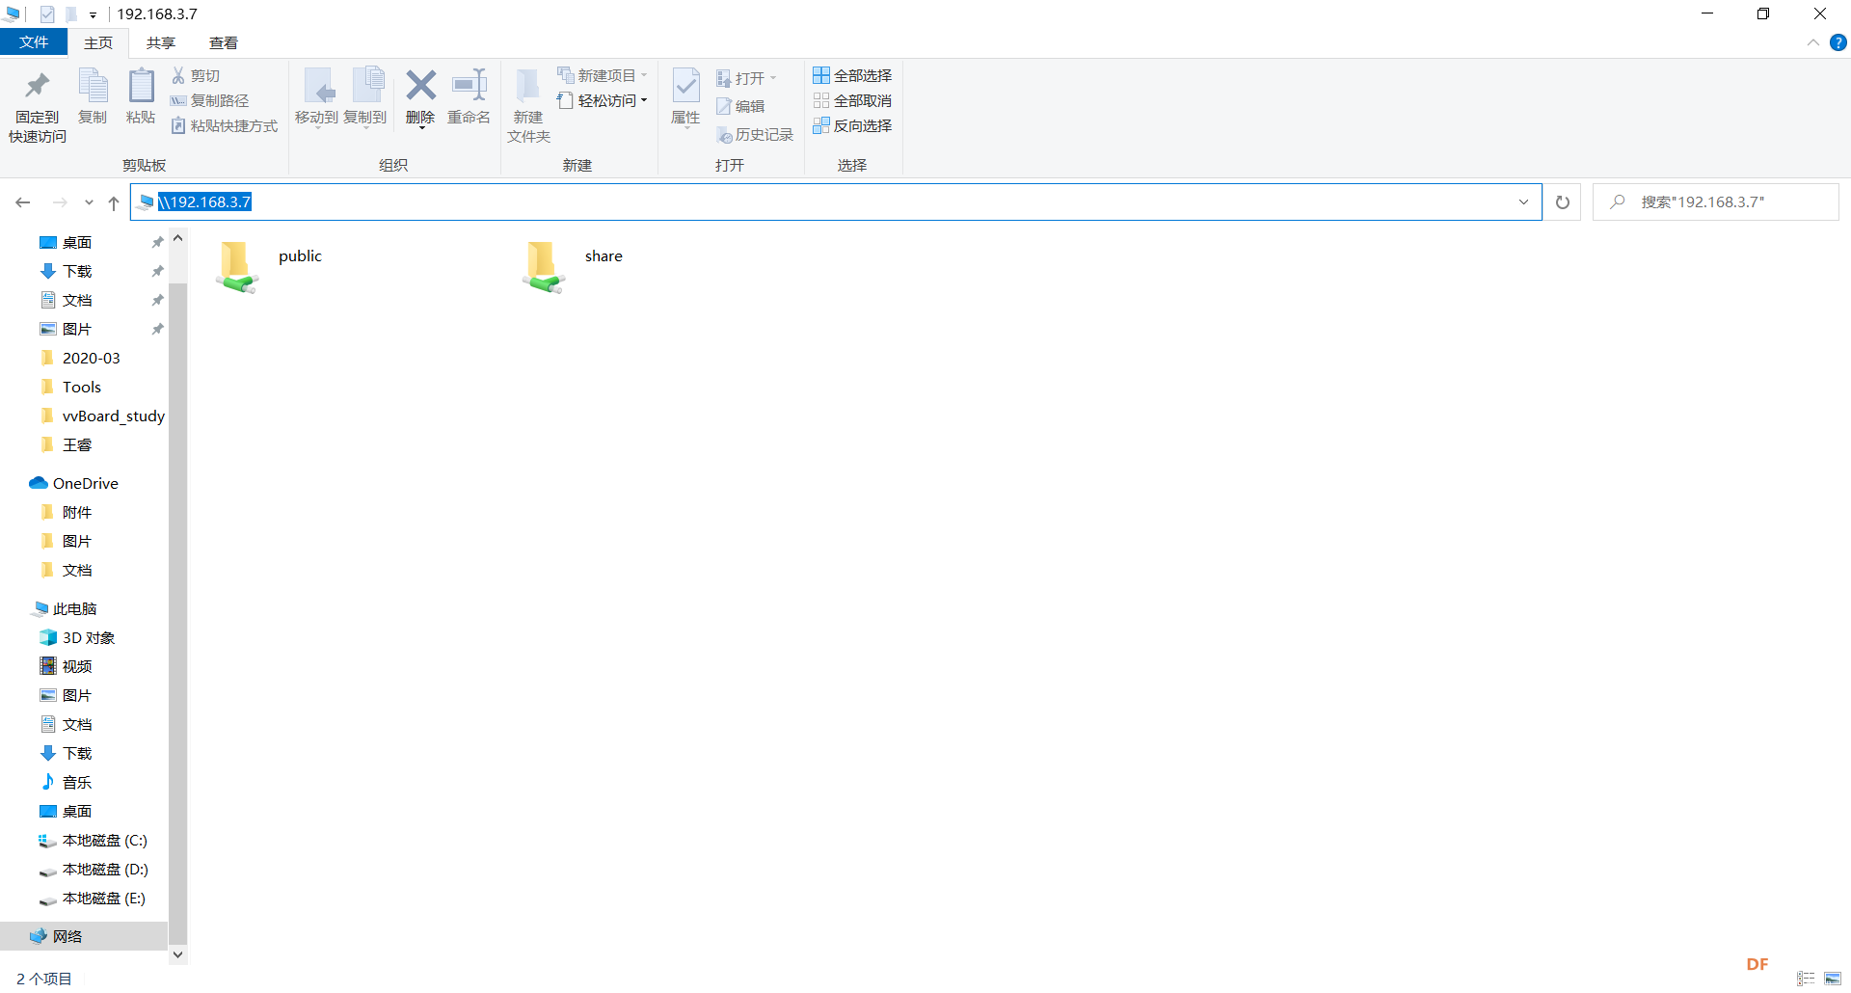
Task: Click the 2 个项目 status text
Action: [x=44, y=979]
